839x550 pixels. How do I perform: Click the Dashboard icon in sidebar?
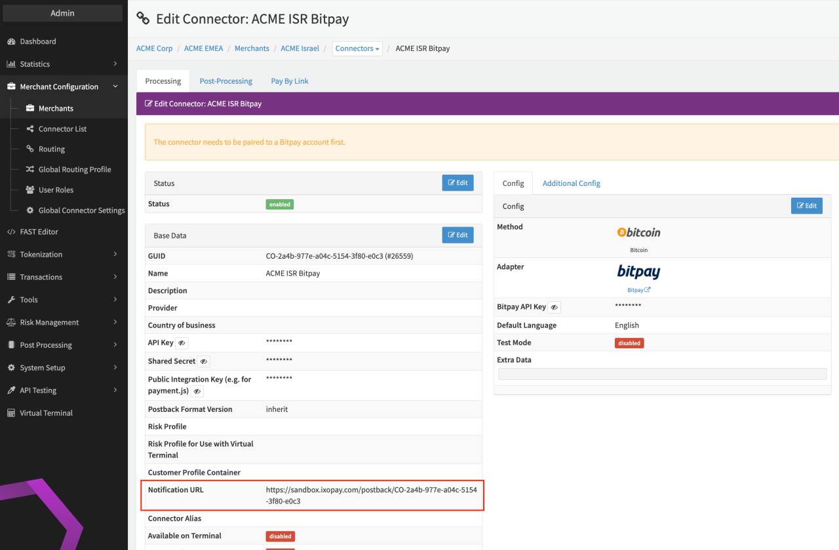pos(11,42)
